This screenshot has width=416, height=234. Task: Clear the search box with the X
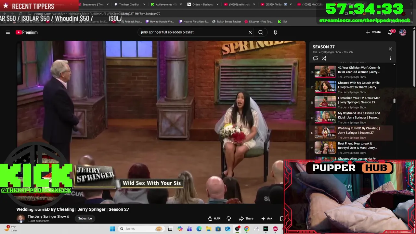[250, 32]
